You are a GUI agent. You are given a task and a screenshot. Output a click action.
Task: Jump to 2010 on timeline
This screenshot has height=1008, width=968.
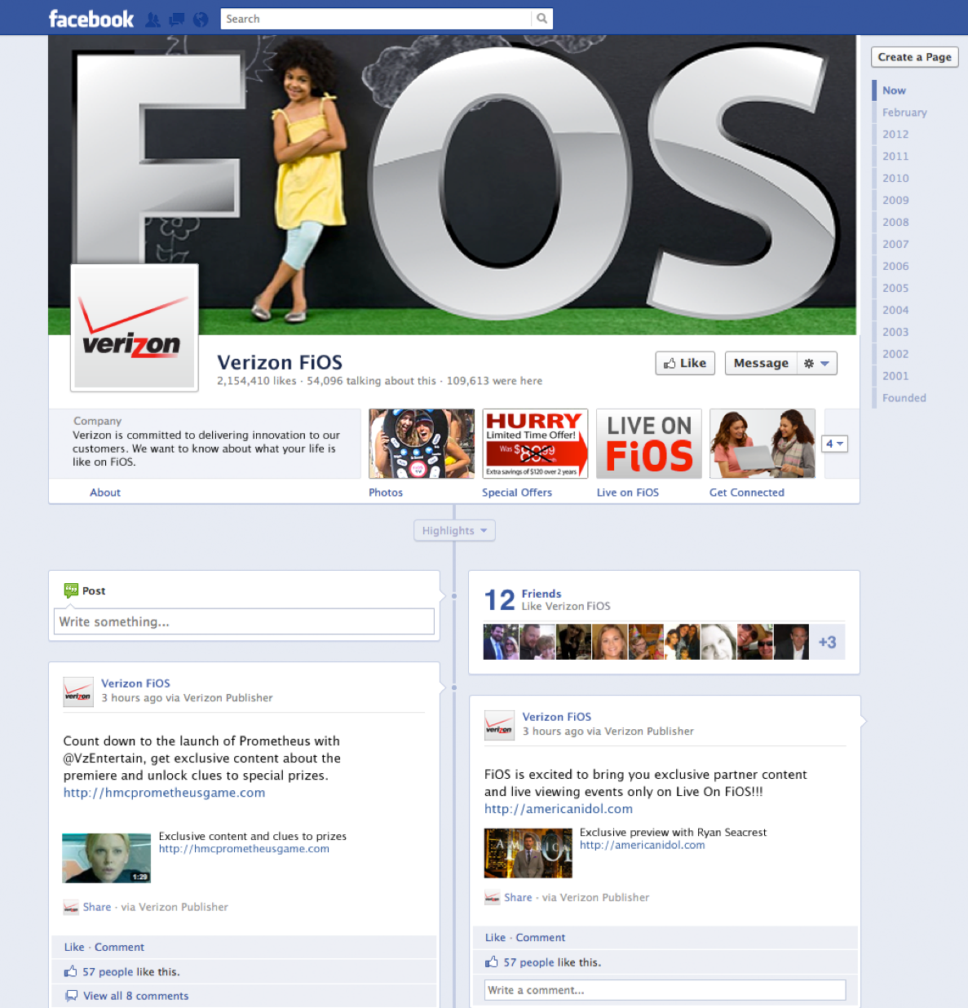point(895,179)
